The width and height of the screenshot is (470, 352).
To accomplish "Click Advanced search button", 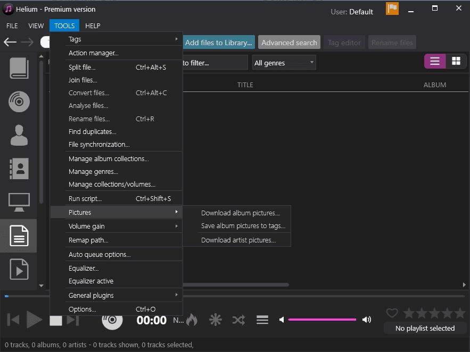I will click(289, 42).
